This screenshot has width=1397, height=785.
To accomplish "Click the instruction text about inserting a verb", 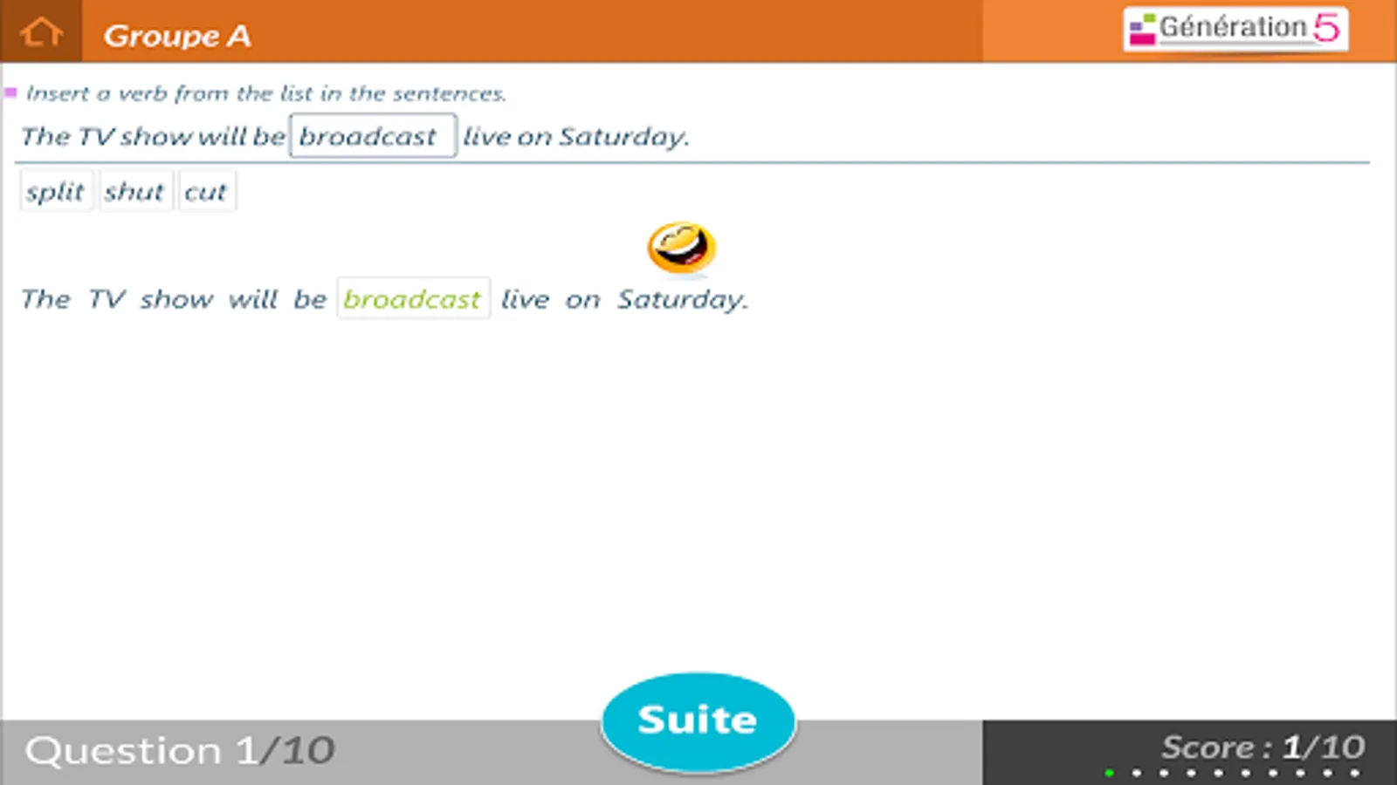I will tap(266, 93).
